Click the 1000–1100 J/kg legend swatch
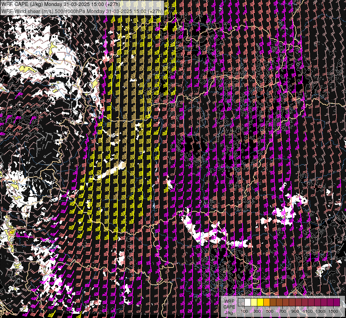 (x=305, y=302)
